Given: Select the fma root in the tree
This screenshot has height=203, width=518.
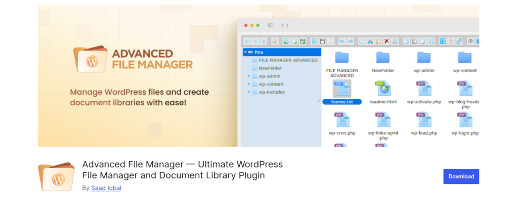Looking at the screenshot, I should click(x=282, y=52).
